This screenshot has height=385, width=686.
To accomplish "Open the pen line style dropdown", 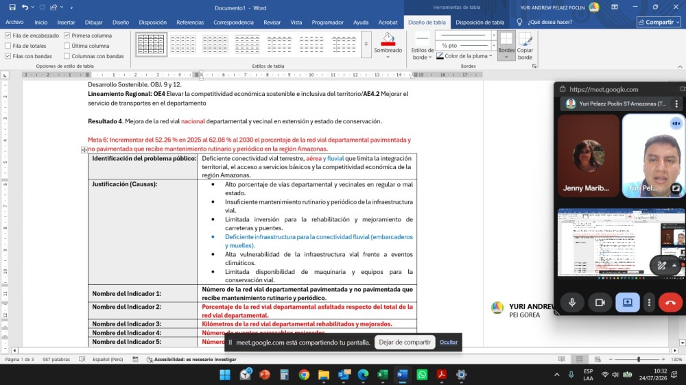I will (494, 35).
